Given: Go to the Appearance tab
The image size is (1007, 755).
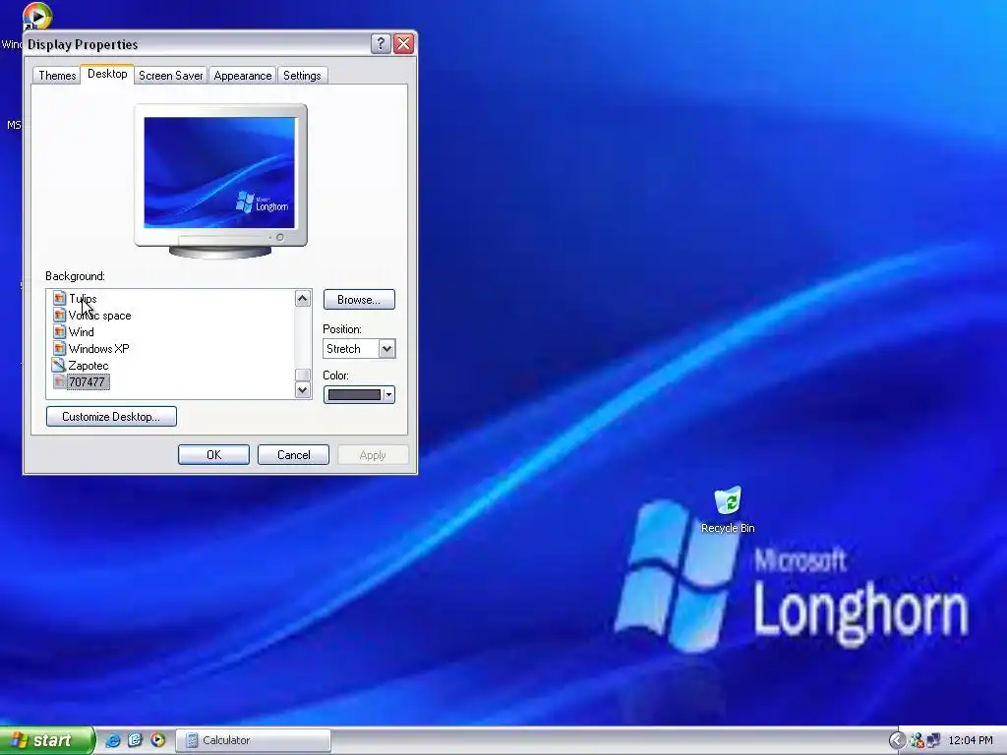Looking at the screenshot, I should coord(243,76).
